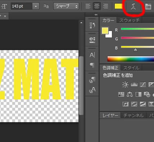
Task: Open the 3D cube panel icon
Action: 92,40
